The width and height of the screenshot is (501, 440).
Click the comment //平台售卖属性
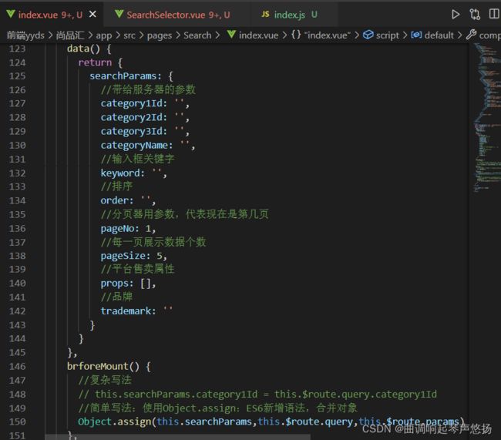pyautogui.click(x=138, y=269)
